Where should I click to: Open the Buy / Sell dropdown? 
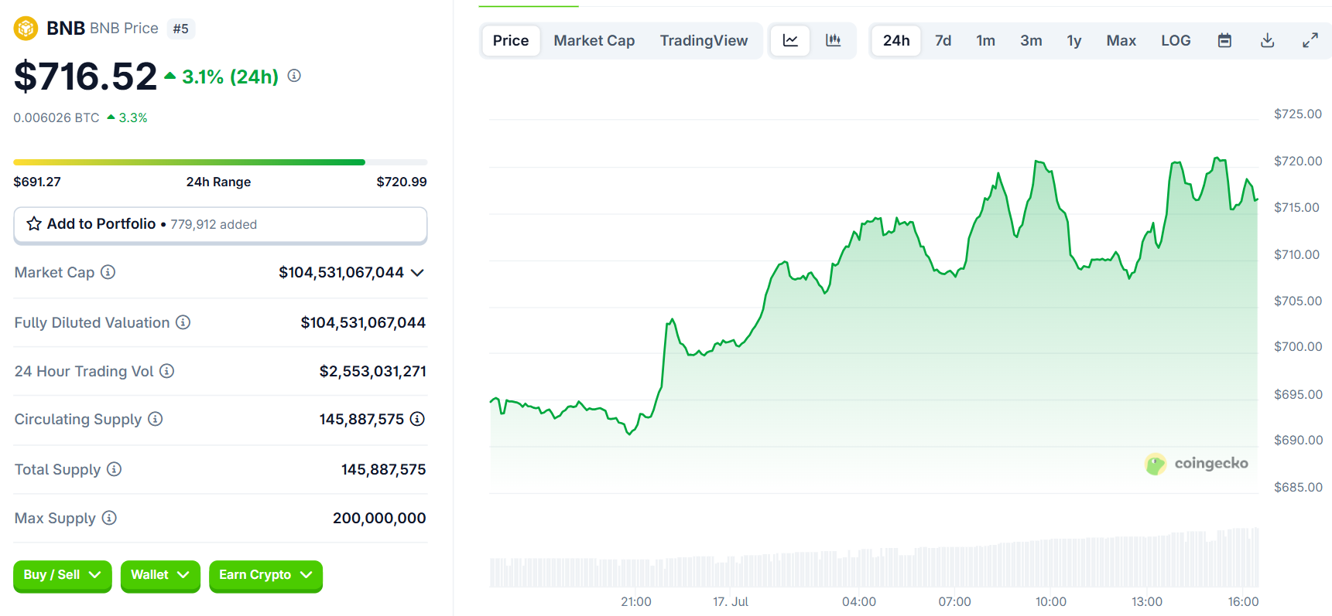(x=63, y=575)
